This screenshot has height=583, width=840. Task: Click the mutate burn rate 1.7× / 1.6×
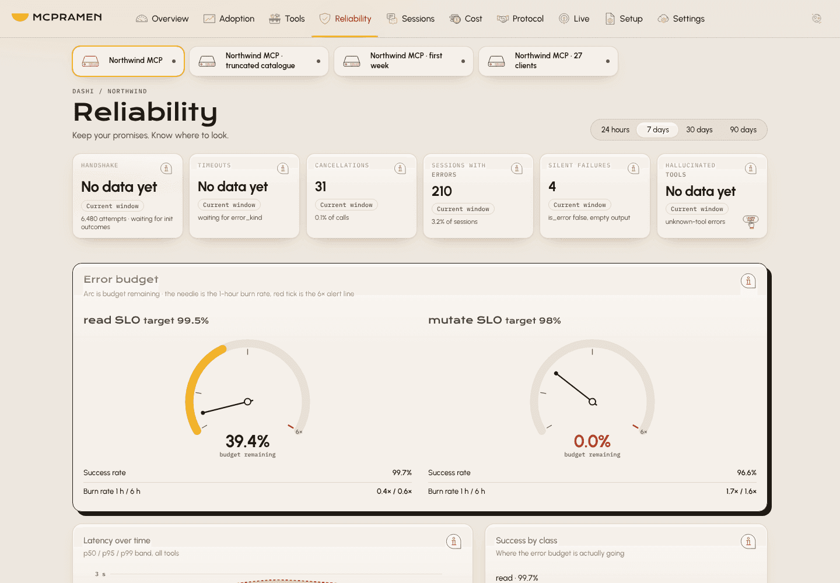[x=741, y=491]
